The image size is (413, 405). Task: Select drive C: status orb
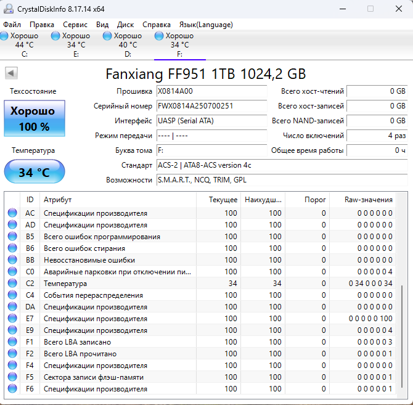click(5, 36)
